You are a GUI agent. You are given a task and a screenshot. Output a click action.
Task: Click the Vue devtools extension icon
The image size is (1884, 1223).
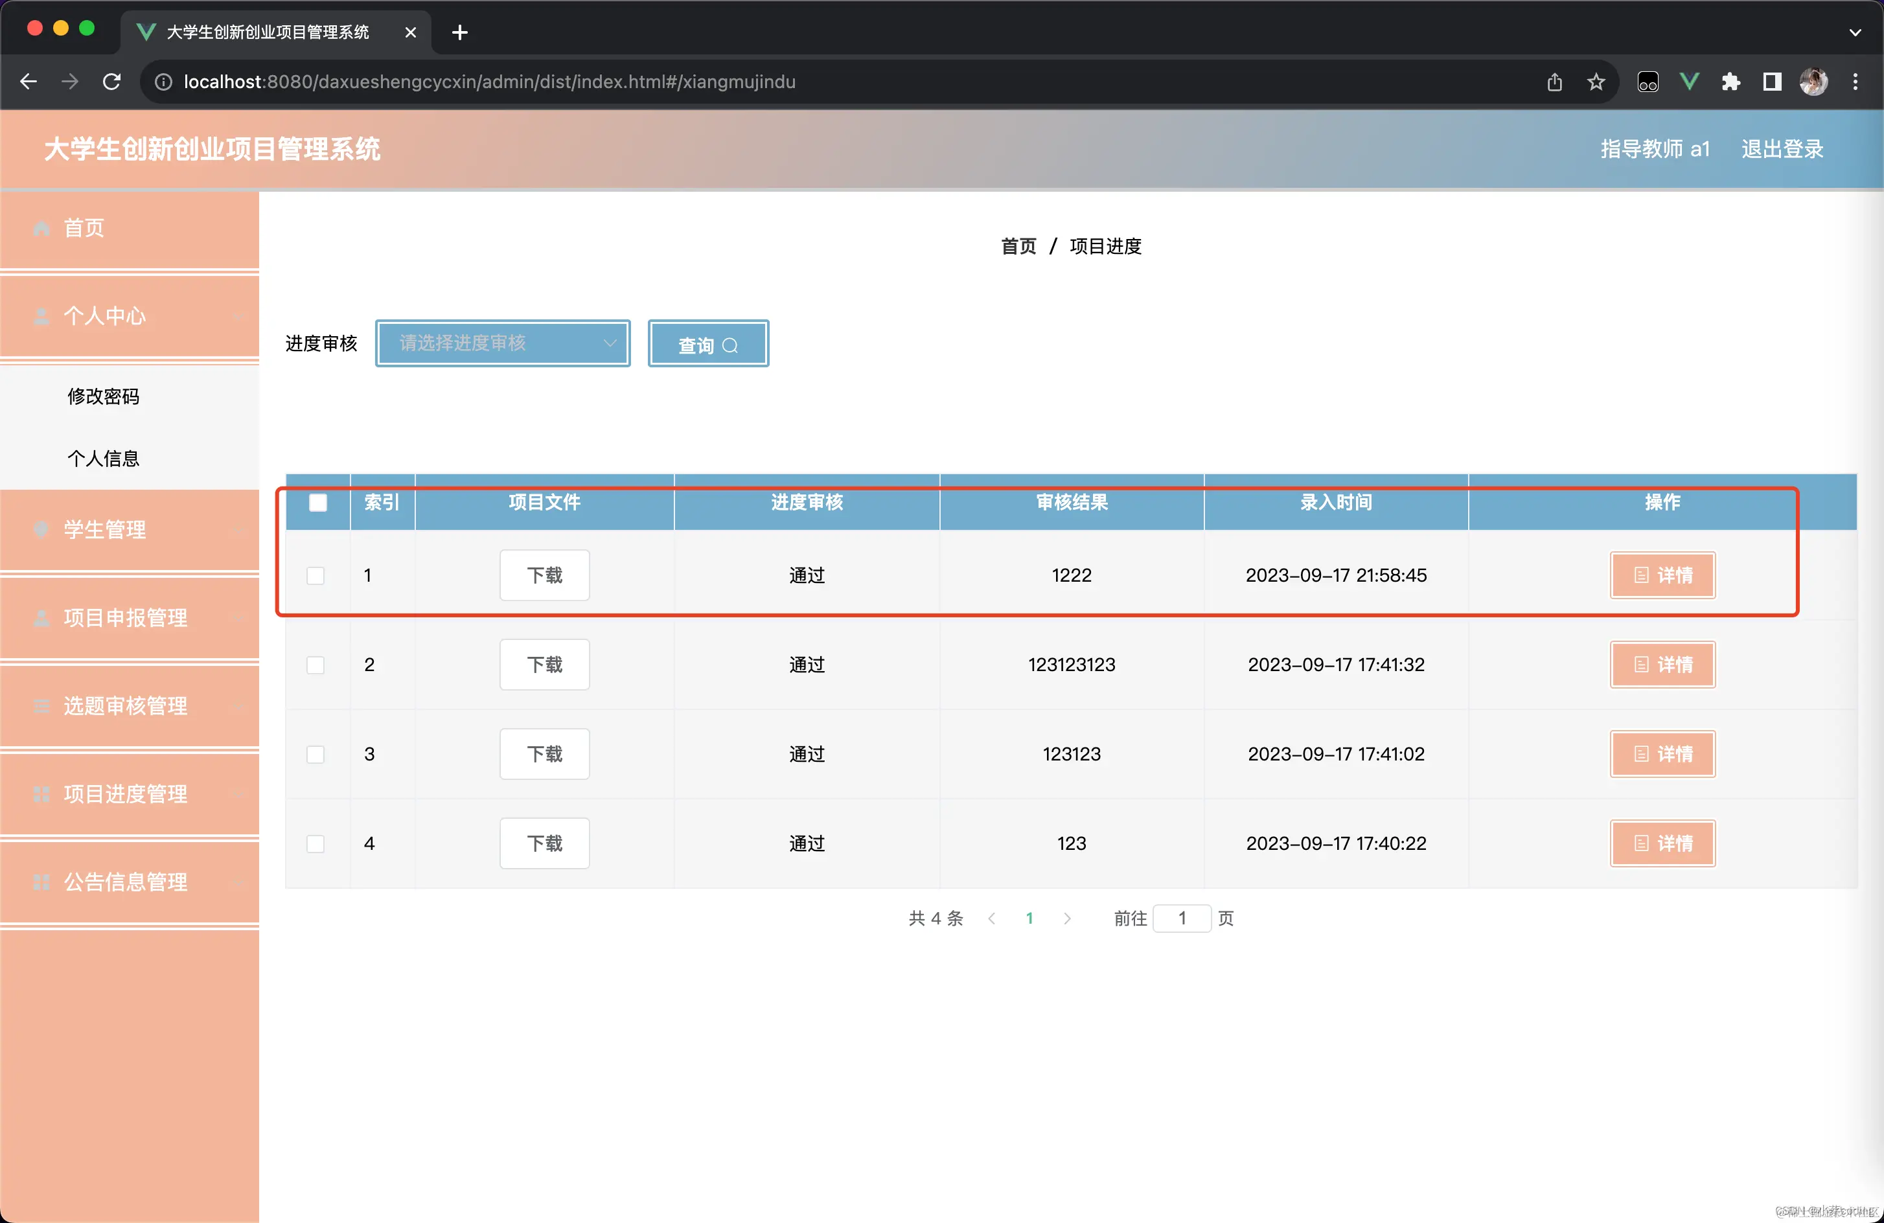pyautogui.click(x=1689, y=82)
